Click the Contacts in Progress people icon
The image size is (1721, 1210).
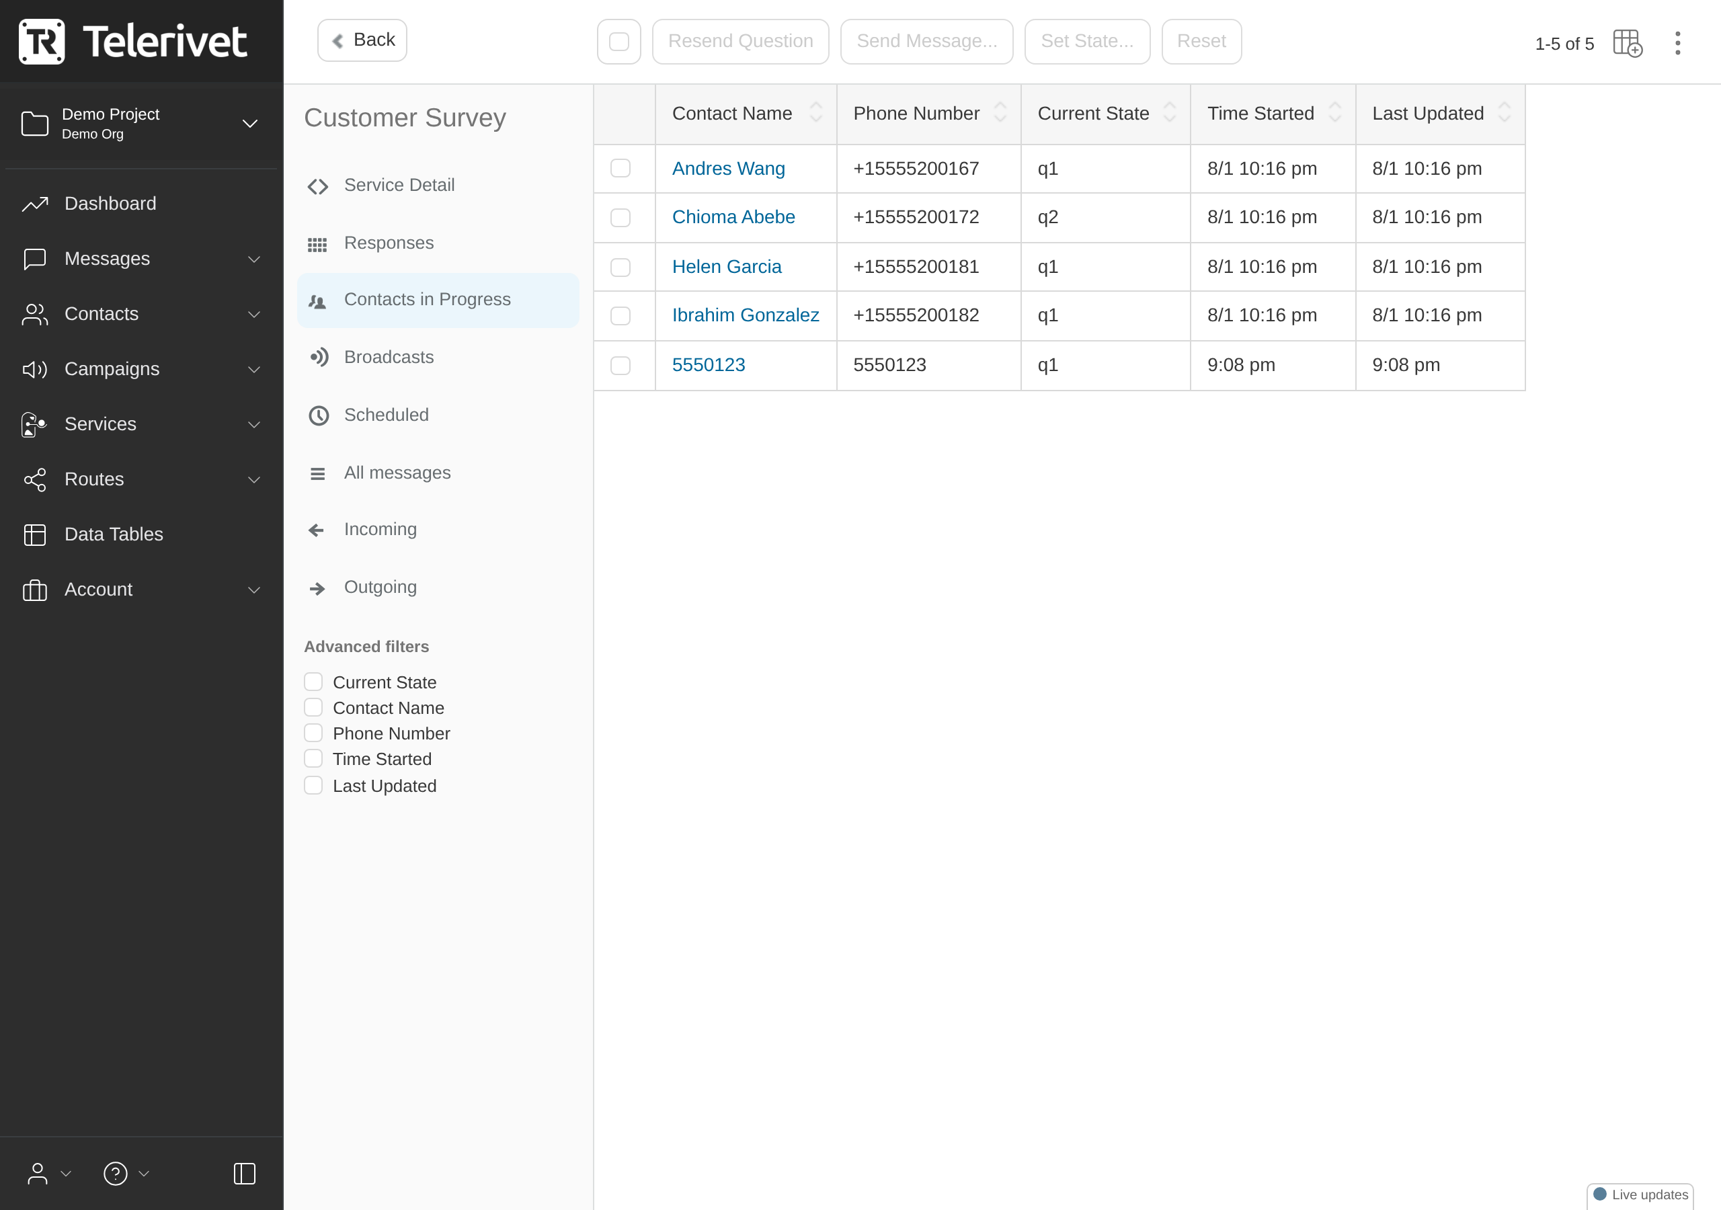(x=318, y=301)
